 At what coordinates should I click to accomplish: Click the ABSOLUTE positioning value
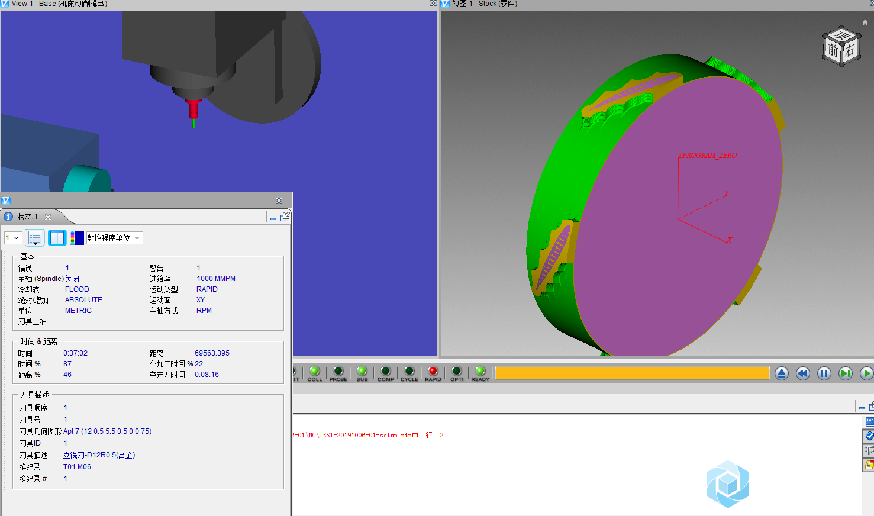tap(83, 300)
